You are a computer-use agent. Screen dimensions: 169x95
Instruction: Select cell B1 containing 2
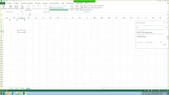tap(14, 20)
